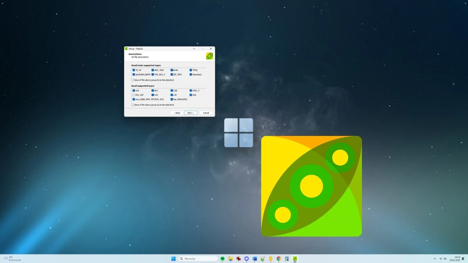Toggle the Mac (DMG/HFS) association

(172, 99)
